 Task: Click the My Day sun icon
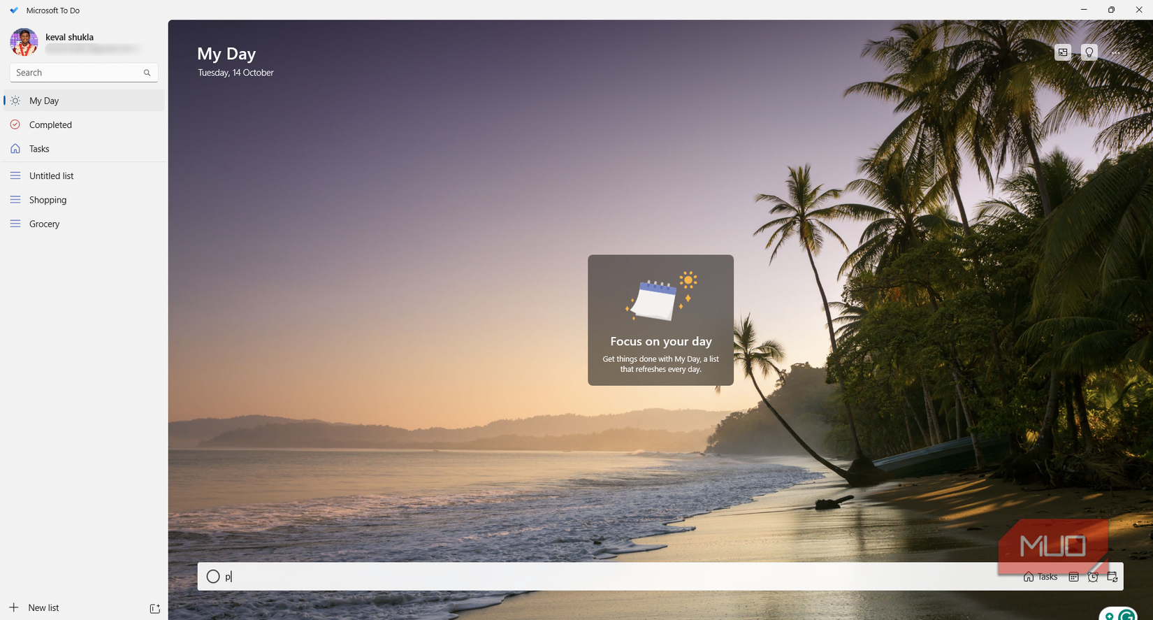[15, 101]
